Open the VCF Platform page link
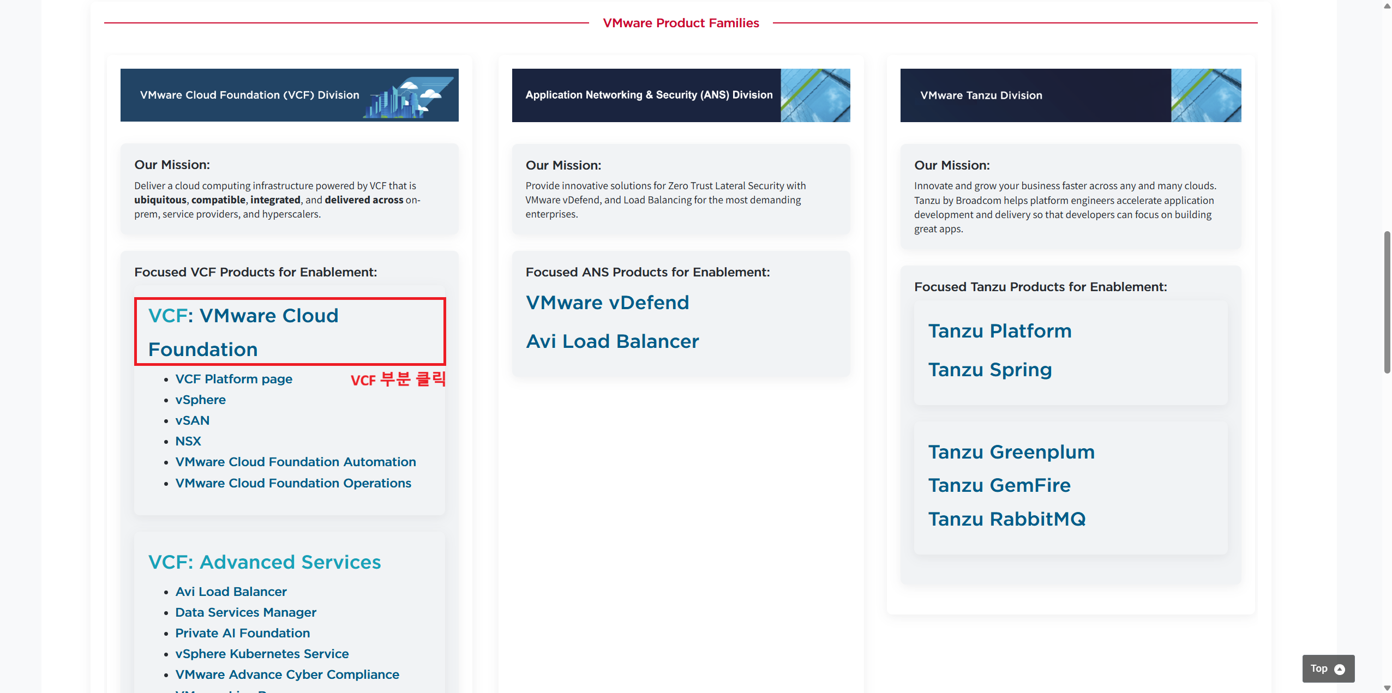The width and height of the screenshot is (1392, 693). coord(233,379)
